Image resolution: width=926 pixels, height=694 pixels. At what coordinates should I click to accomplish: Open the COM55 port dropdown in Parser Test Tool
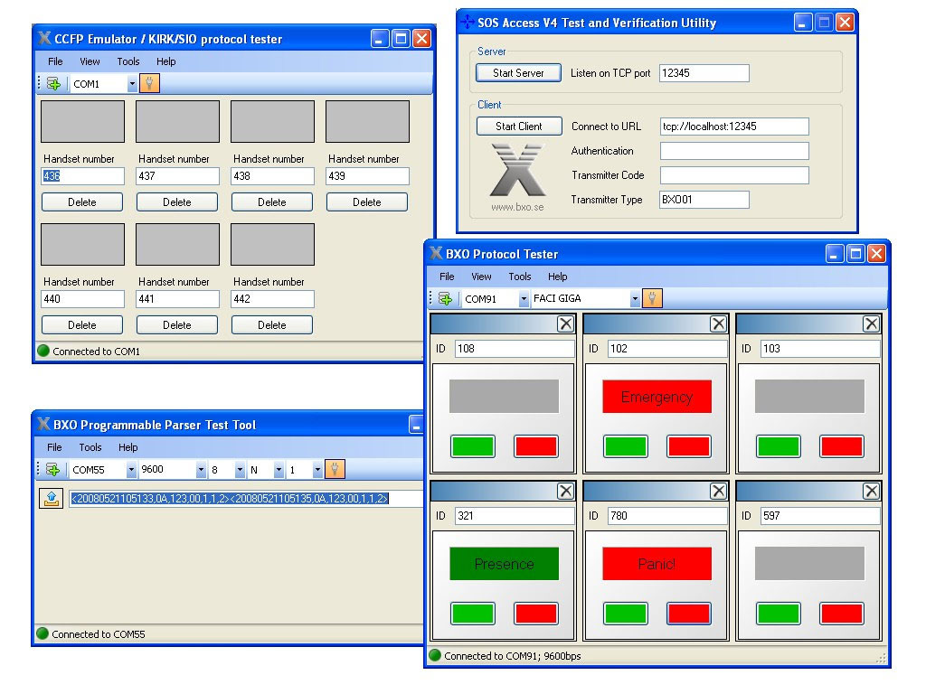[x=130, y=470]
